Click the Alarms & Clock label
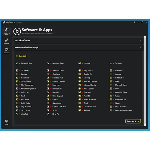 tap(58, 70)
